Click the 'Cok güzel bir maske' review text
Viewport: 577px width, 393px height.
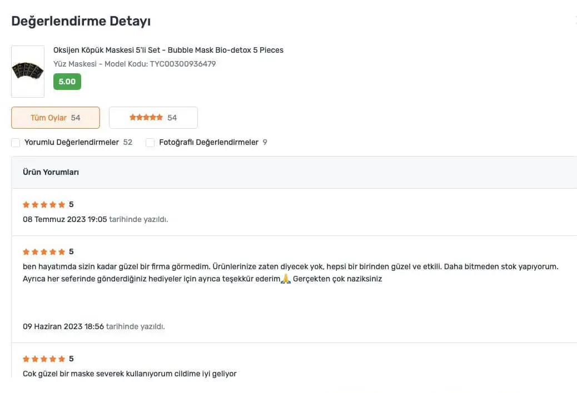(x=130, y=374)
